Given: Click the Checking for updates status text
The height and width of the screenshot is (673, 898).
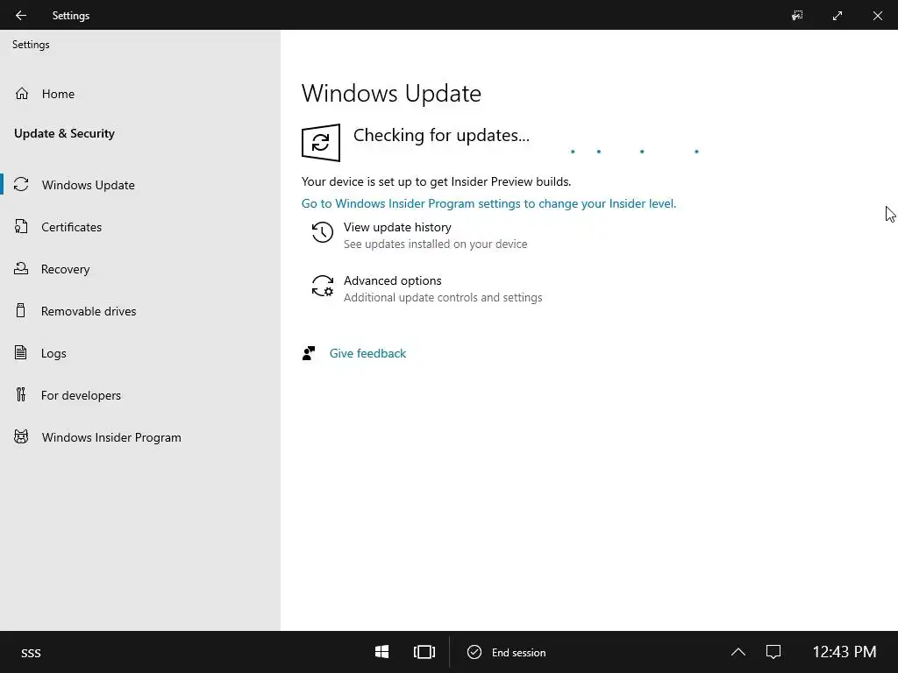Looking at the screenshot, I should tap(441, 135).
